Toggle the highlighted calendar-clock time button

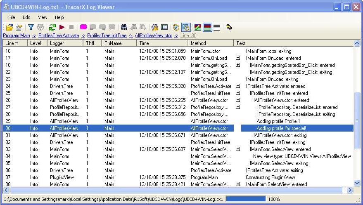[186, 27]
